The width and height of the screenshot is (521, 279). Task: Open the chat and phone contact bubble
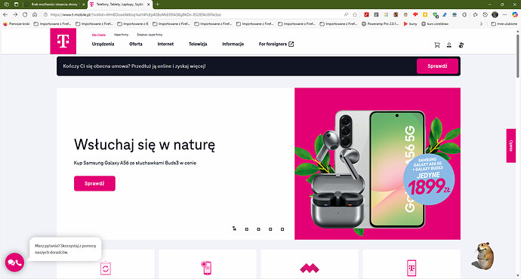(14, 262)
